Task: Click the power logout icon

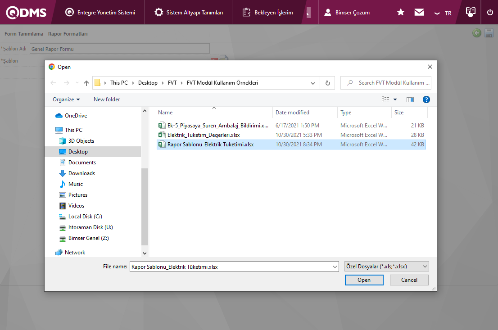Action: (x=490, y=13)
